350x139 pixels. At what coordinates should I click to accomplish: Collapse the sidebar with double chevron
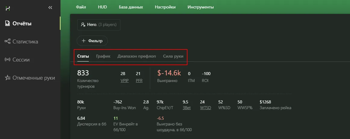pyautogui.click(x=50, y=8)
